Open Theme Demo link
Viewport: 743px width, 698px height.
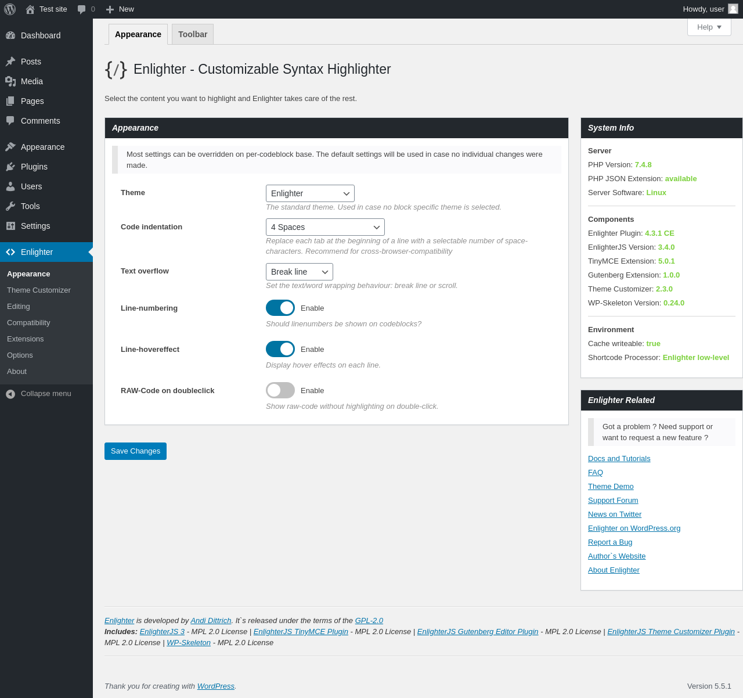pyautogui.click(x=611, y=487)
